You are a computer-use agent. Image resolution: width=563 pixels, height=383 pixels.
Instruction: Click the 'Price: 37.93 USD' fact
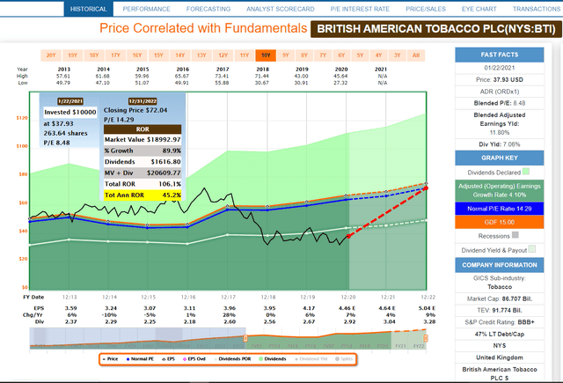click(499, 79)
